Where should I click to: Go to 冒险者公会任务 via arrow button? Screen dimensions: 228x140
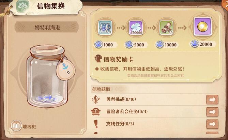coord(212,112)
